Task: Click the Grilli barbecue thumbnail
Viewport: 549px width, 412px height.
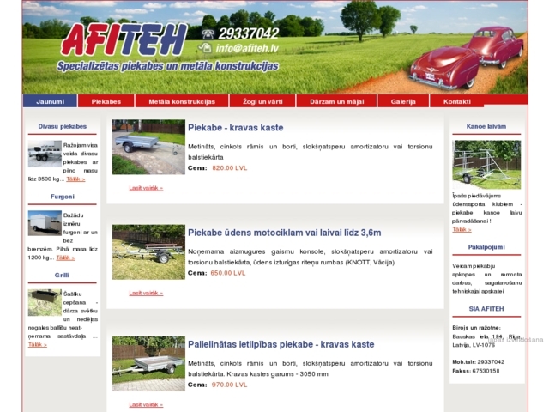Action: tap(45, 302)
